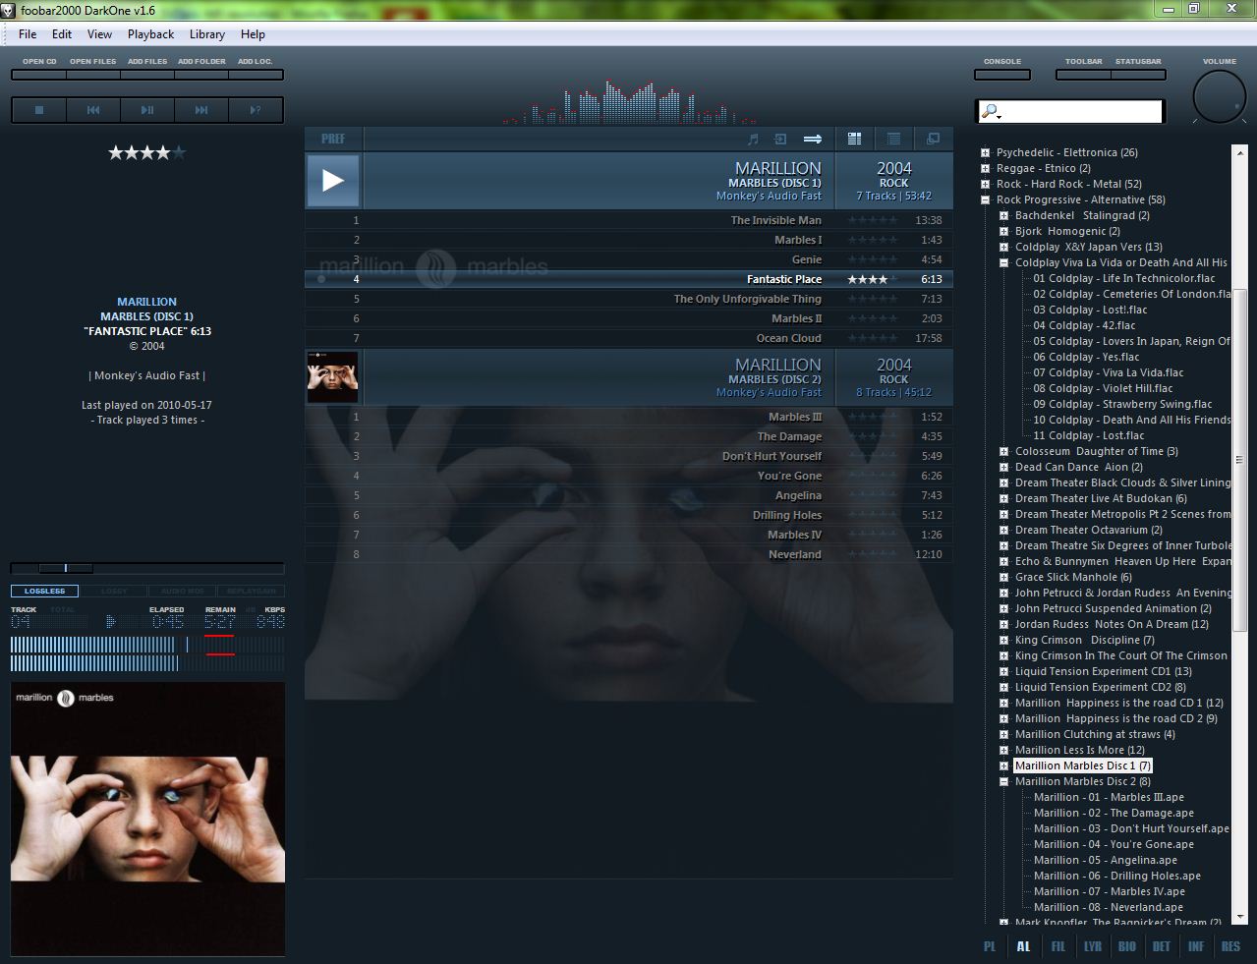Expand the Bjork Homogenic node
This screenshot has width=1257, height=964.
coord(1004,231)
